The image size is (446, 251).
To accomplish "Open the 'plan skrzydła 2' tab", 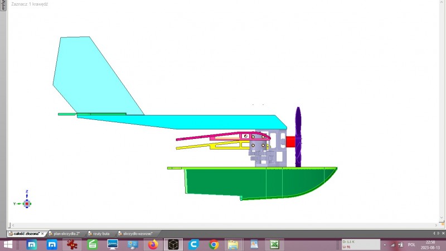I will pos(66,234).
